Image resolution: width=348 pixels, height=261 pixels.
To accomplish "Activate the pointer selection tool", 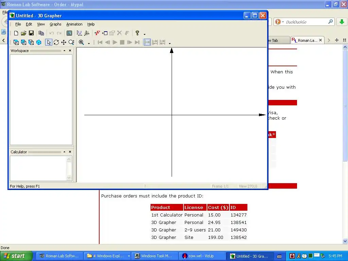I will tap(49, 42).
